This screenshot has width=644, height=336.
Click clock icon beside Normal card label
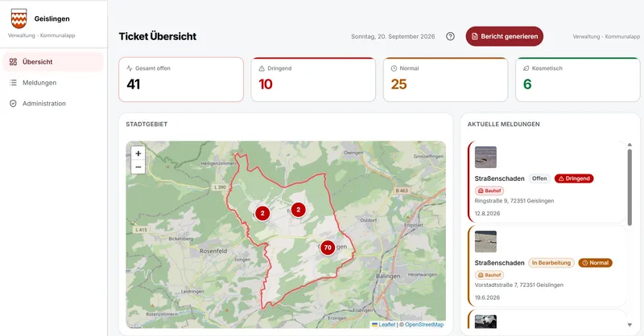394,68
